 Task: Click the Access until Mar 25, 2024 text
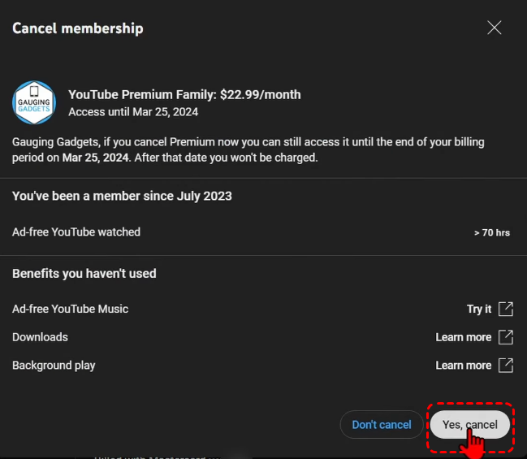[x=133, y=112]
